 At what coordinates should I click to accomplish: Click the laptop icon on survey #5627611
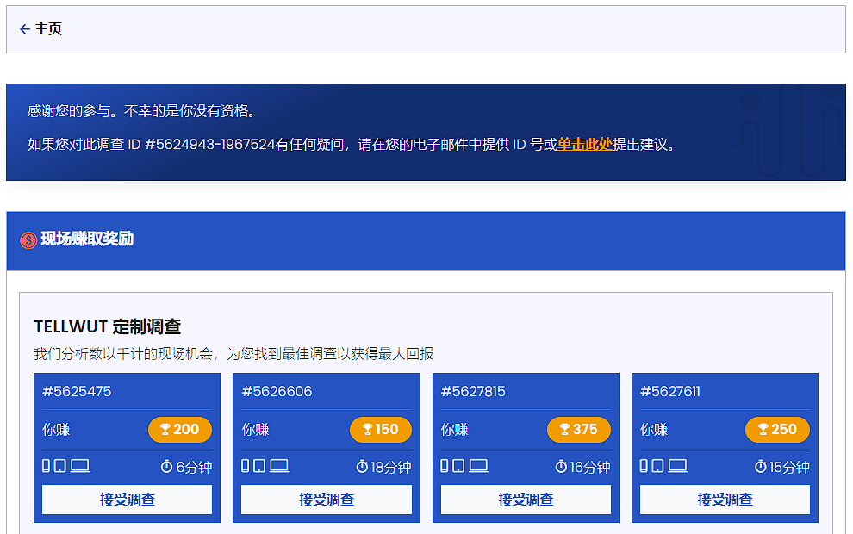(x=678, y=465)
